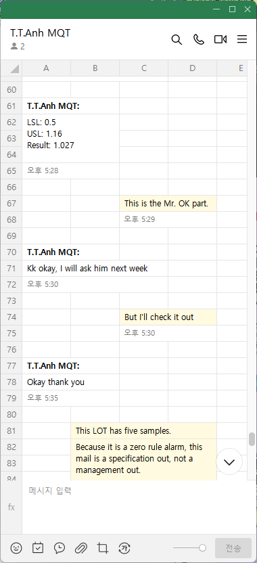Select column A header
Screen dimensions: 257x563
tap(46, 68)
